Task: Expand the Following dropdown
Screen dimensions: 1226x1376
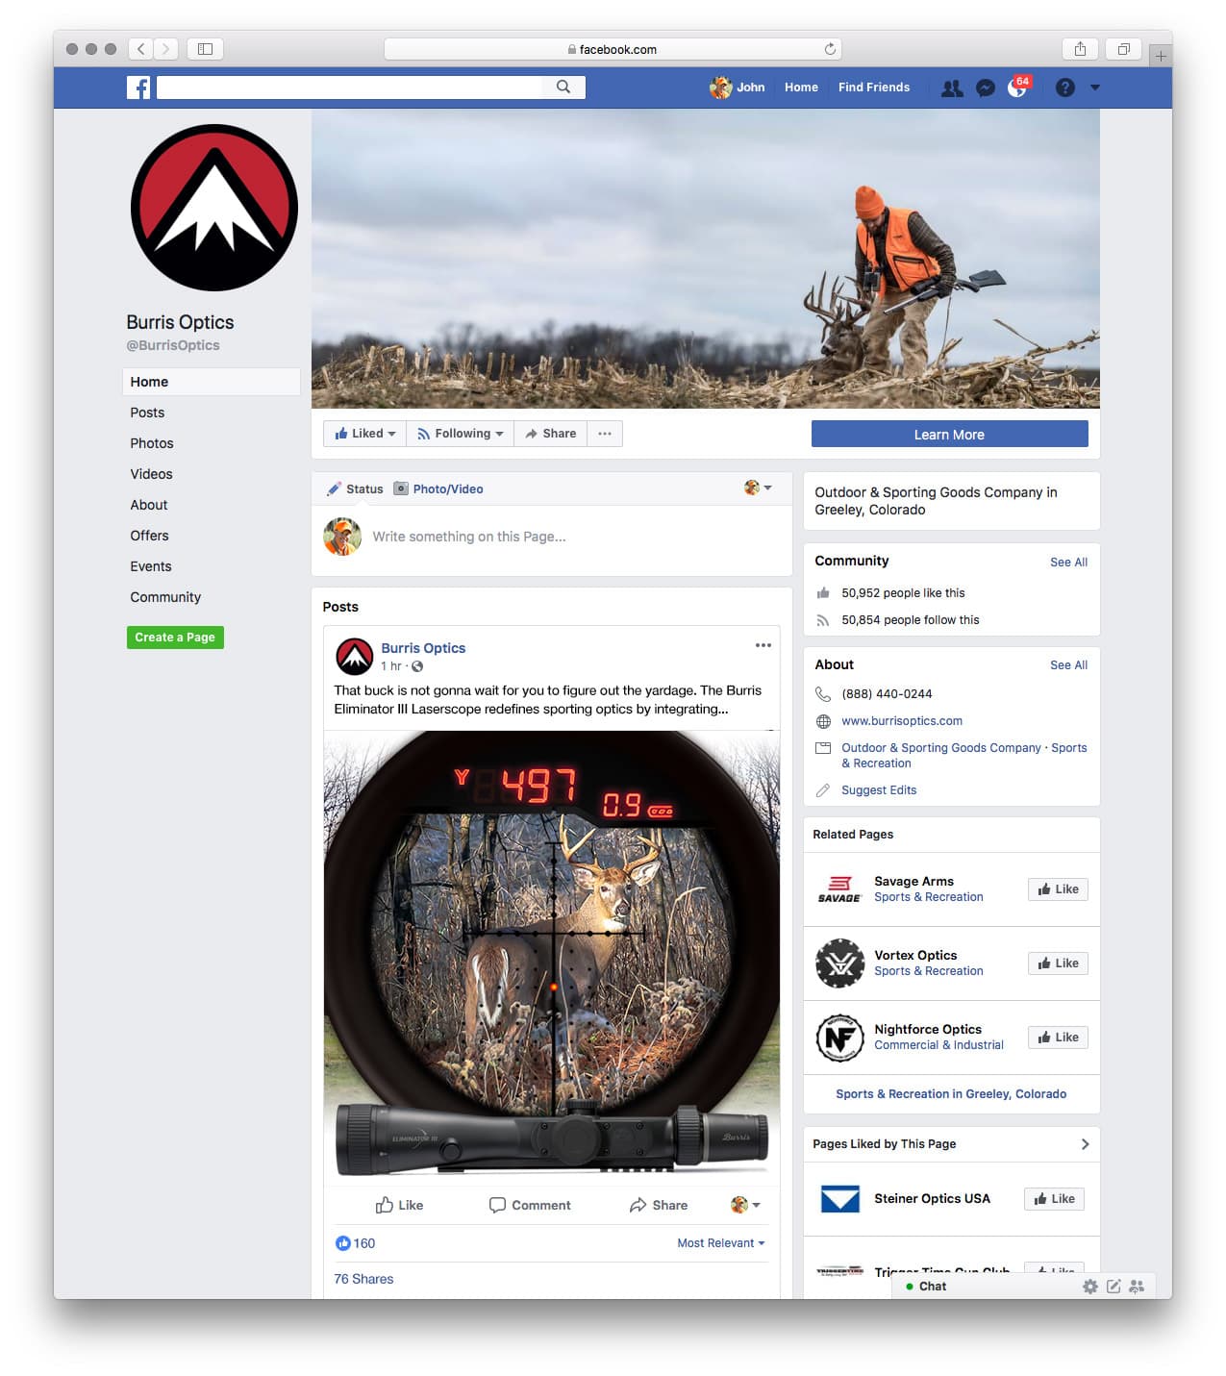Action: (461, 434)
